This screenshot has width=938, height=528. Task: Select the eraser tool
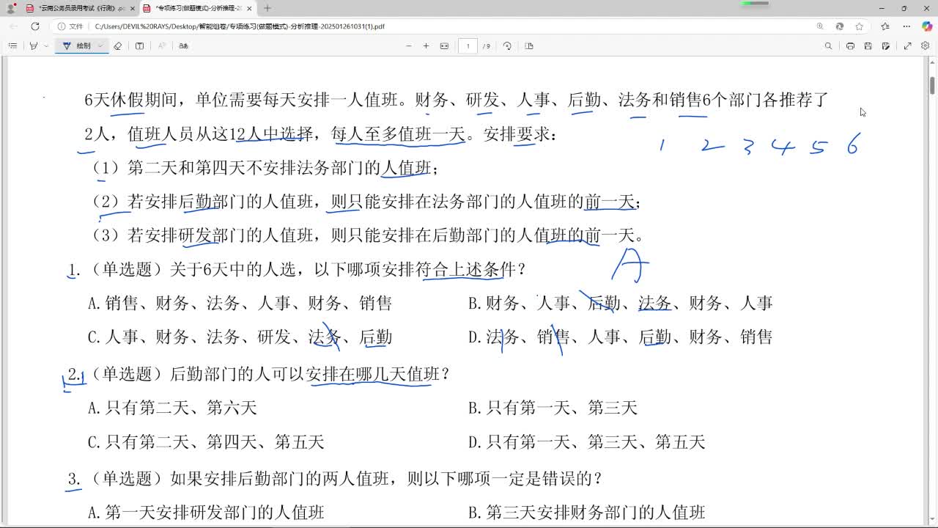pyautogui.click(x=117, y=45)
